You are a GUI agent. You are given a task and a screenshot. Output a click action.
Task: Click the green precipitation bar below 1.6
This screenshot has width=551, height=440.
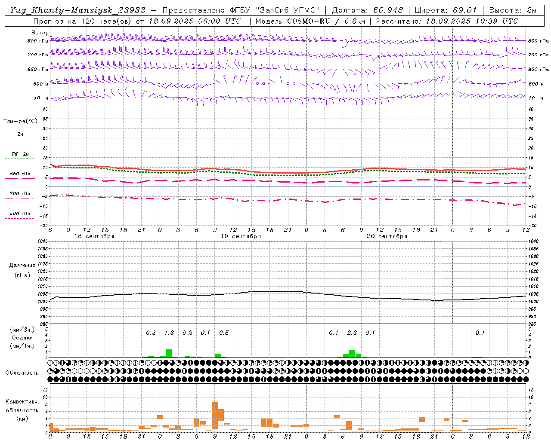click(x=169, y=354)
